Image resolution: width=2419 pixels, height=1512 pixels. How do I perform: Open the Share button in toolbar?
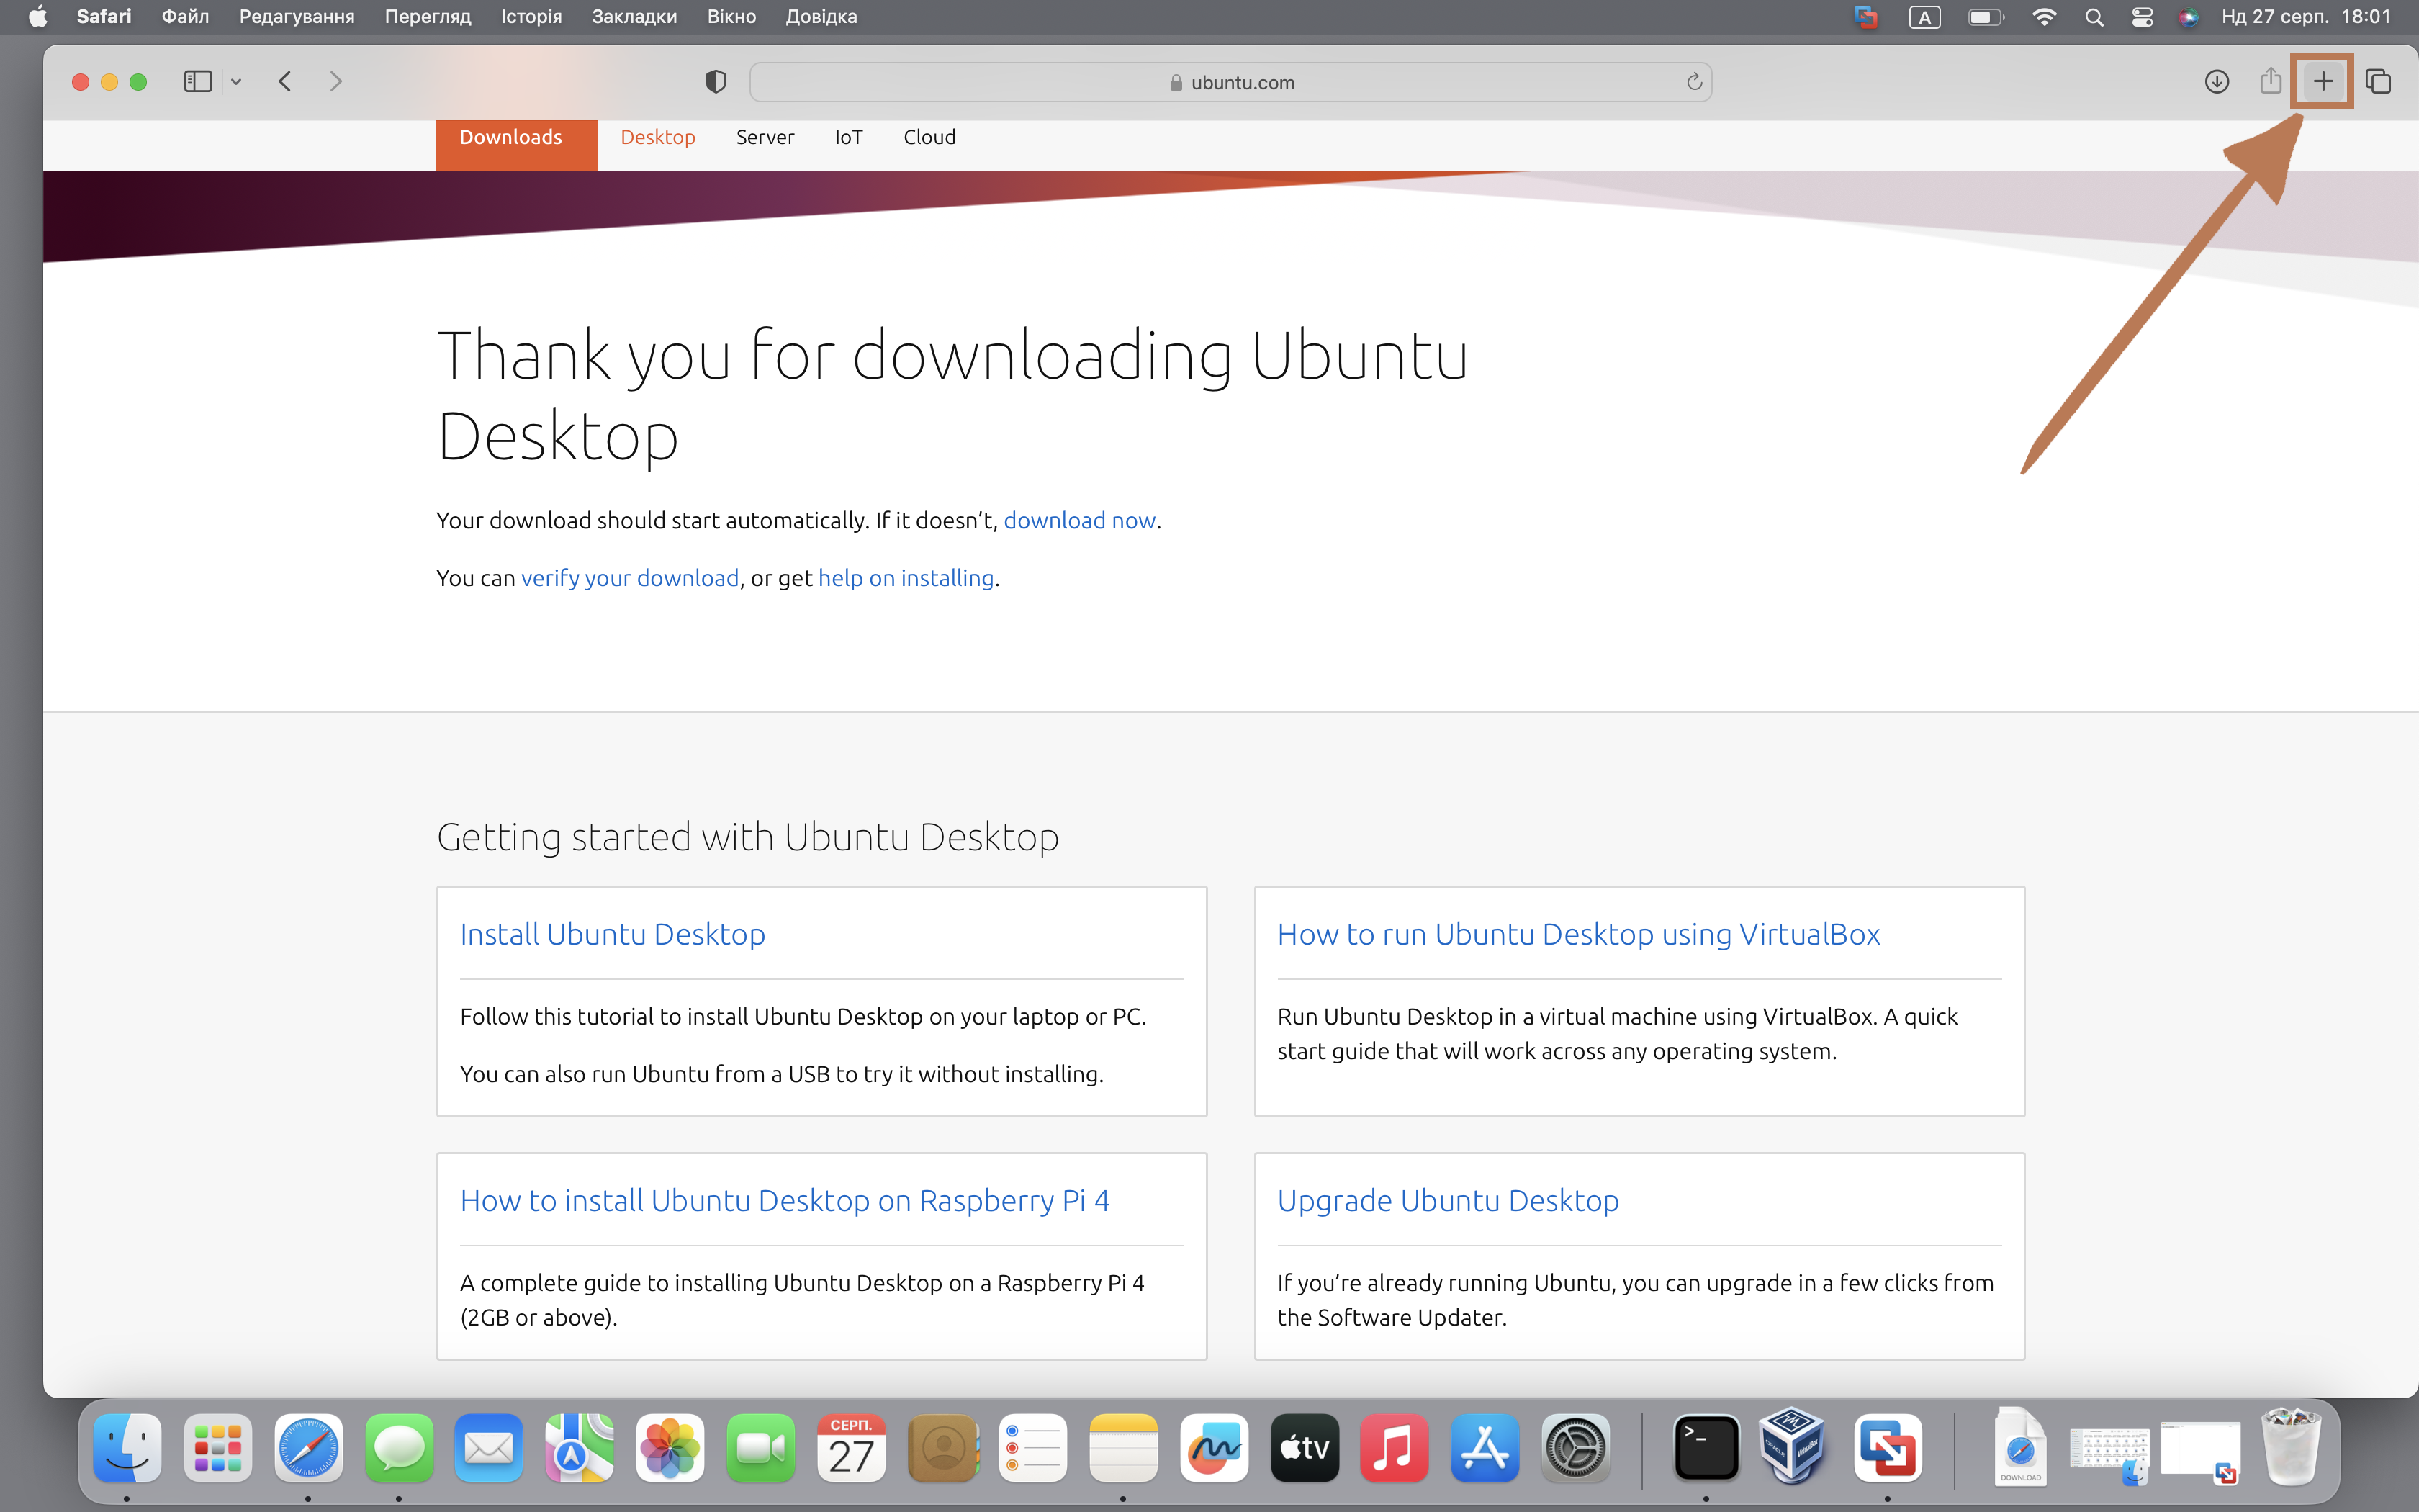point(2270,80)
